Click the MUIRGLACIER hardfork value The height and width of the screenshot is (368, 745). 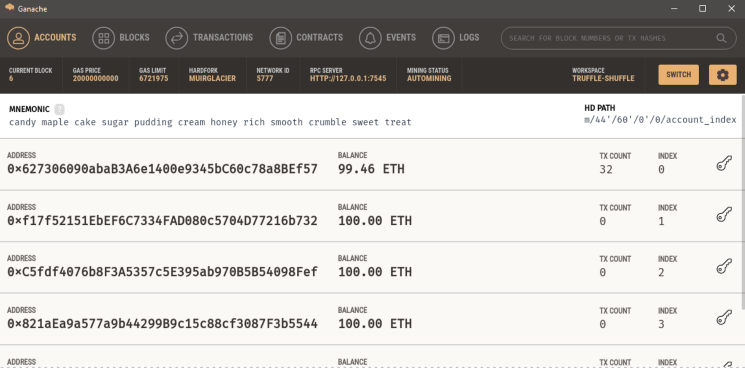click(212, 78)
